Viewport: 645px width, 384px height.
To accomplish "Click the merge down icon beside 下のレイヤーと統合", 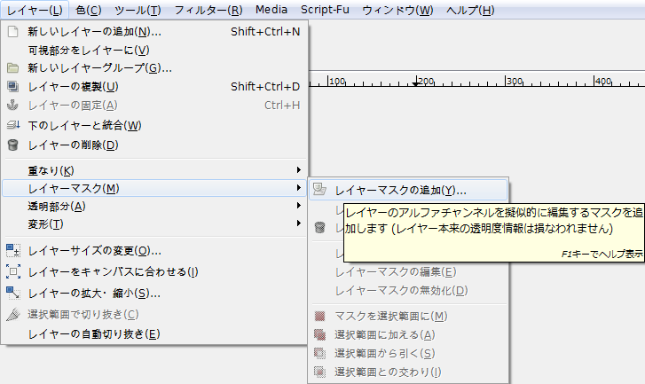I will click(x=13, y=124).
